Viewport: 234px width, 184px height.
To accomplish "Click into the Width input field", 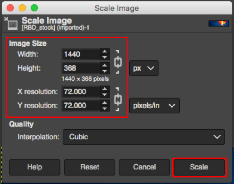I will pyautogui.click(x=81, y=54).
